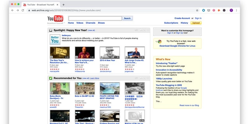Click the 'Bots in SA-MP 0.2 #2' title
The width and height of the screenshot is (249, 124).
point(84,96)
